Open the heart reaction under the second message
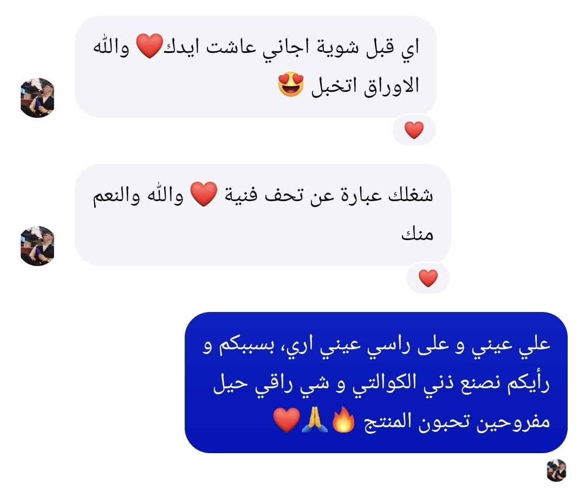This screenshot has width=585, height=491. 428,278
